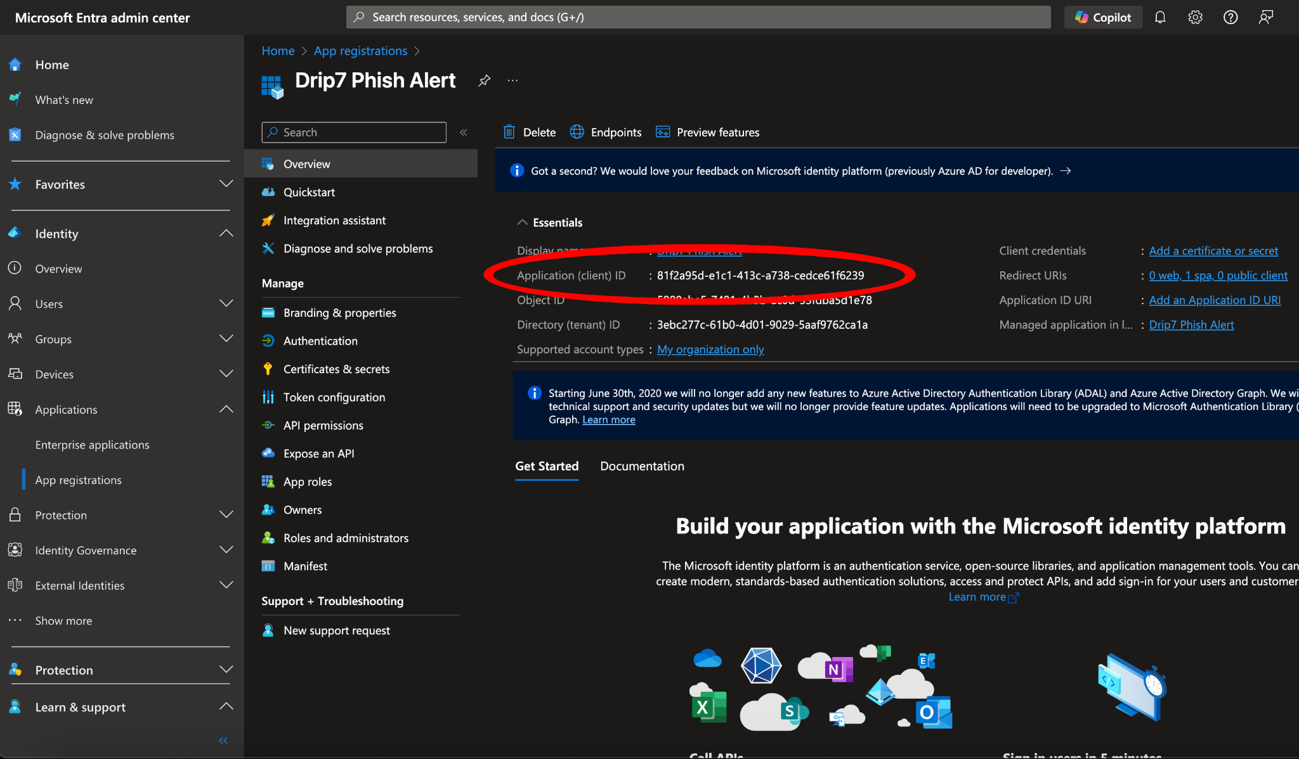Switch to the Documentation tab
This screenshot has height=759, width=1299.
pyautogui.click(x=642, y=466)
